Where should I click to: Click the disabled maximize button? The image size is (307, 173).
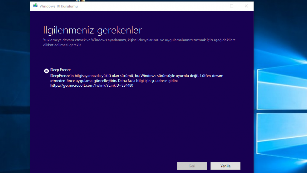[232, 6]
